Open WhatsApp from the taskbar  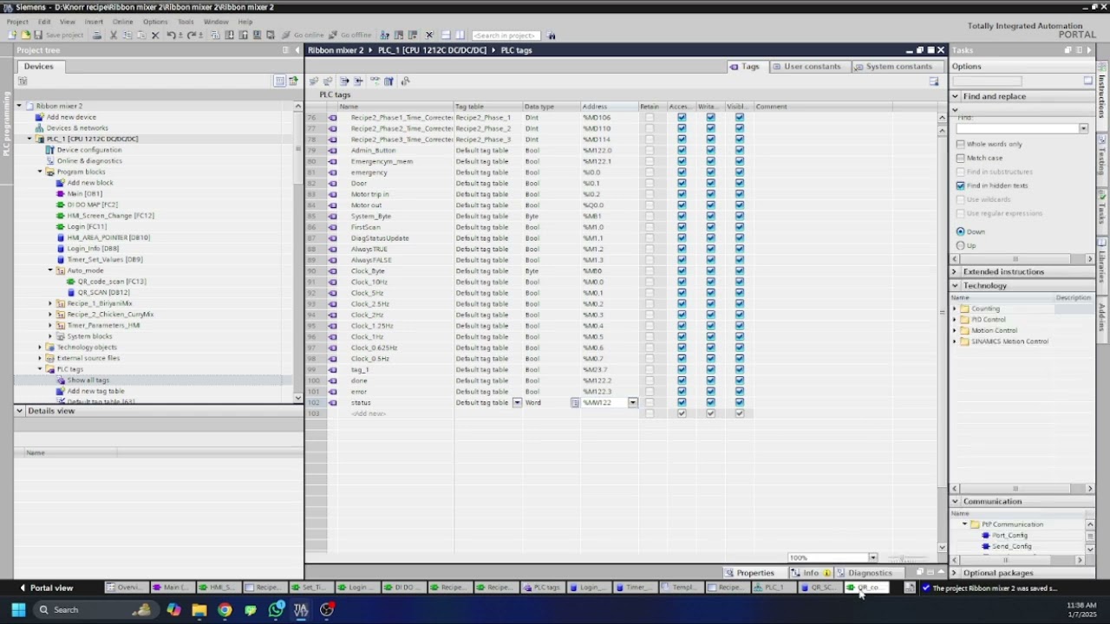(276, 610)
